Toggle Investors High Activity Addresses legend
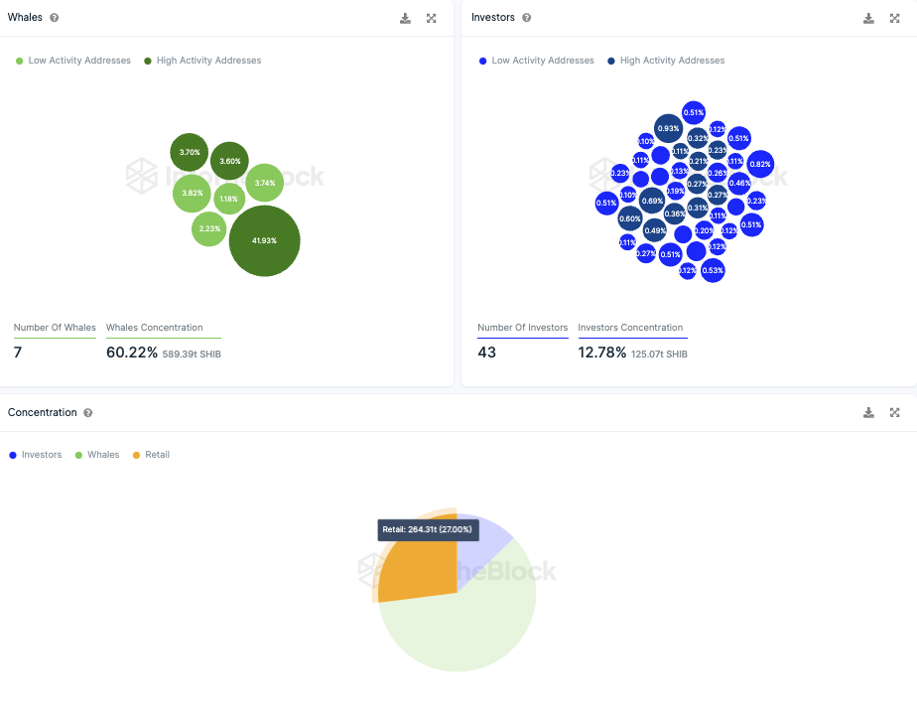 666,61
